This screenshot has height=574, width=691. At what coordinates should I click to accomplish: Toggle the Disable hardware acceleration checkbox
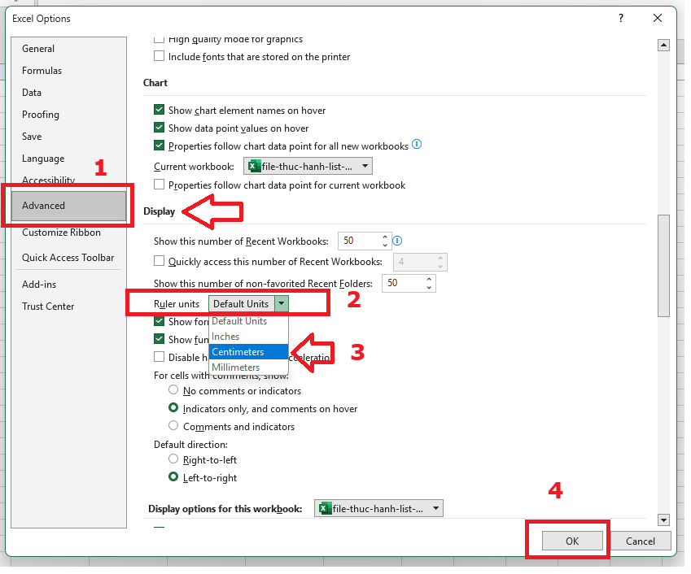coord(160,358)
